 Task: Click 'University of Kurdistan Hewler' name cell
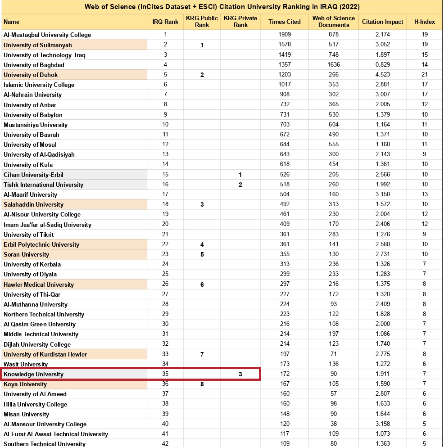(75, 354)
